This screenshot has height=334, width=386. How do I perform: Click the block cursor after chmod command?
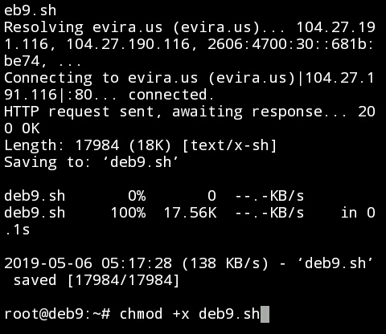[265, 314]
